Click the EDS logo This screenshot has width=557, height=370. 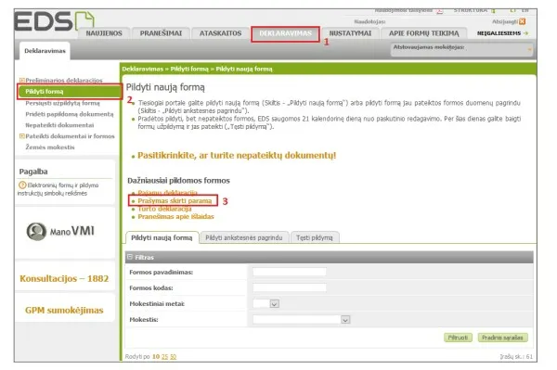(x=54, y=20)
